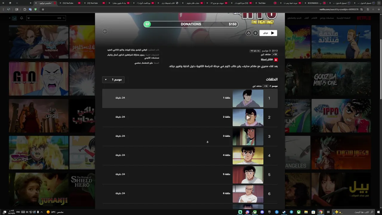Open browser extensions puzzle icon
This screenshot has height=215, width=382.
(x=25, y=9)
